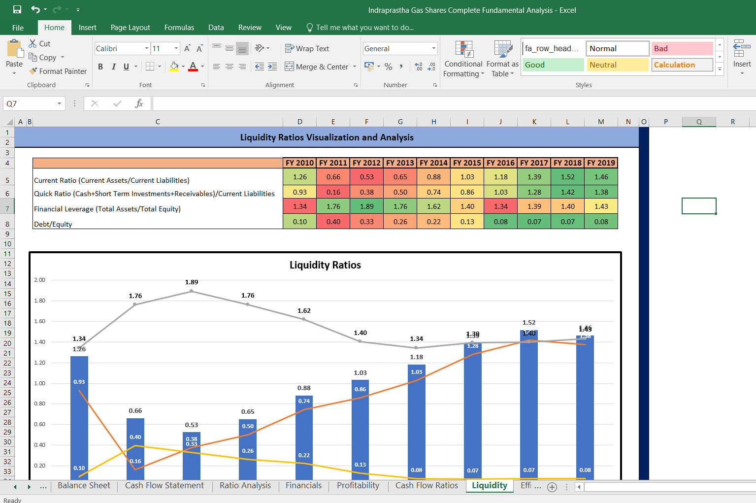Open the Name Box dropdown arrow
This screenshot has width=756, height=503.
[x=59, y=103]
